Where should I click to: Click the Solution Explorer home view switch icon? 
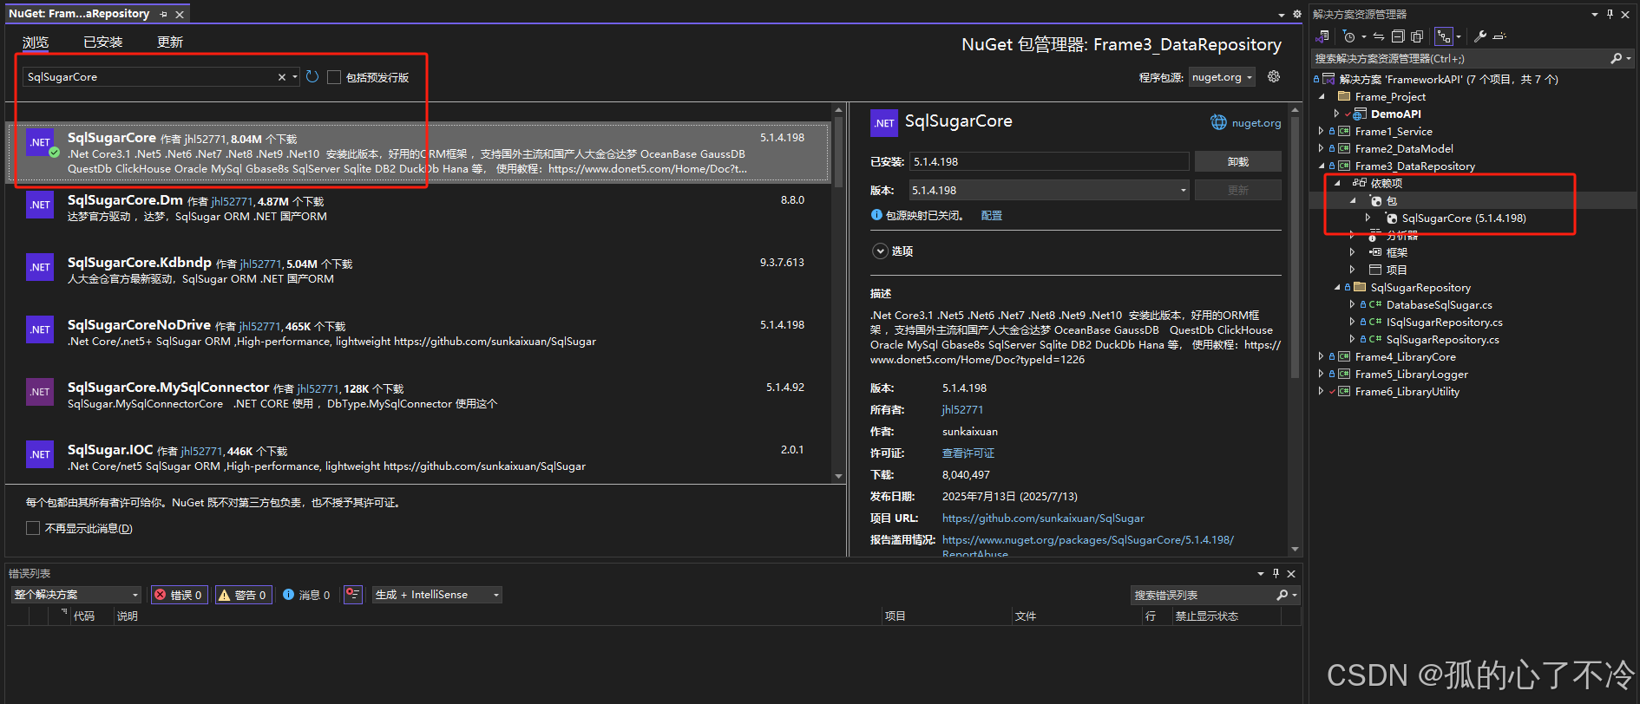[x=1322, y=36]
